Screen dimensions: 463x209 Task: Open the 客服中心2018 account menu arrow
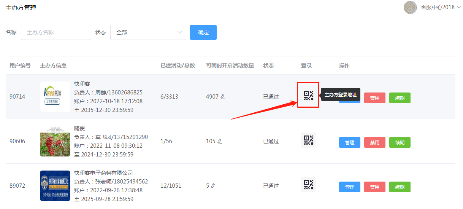click(459, 7)
